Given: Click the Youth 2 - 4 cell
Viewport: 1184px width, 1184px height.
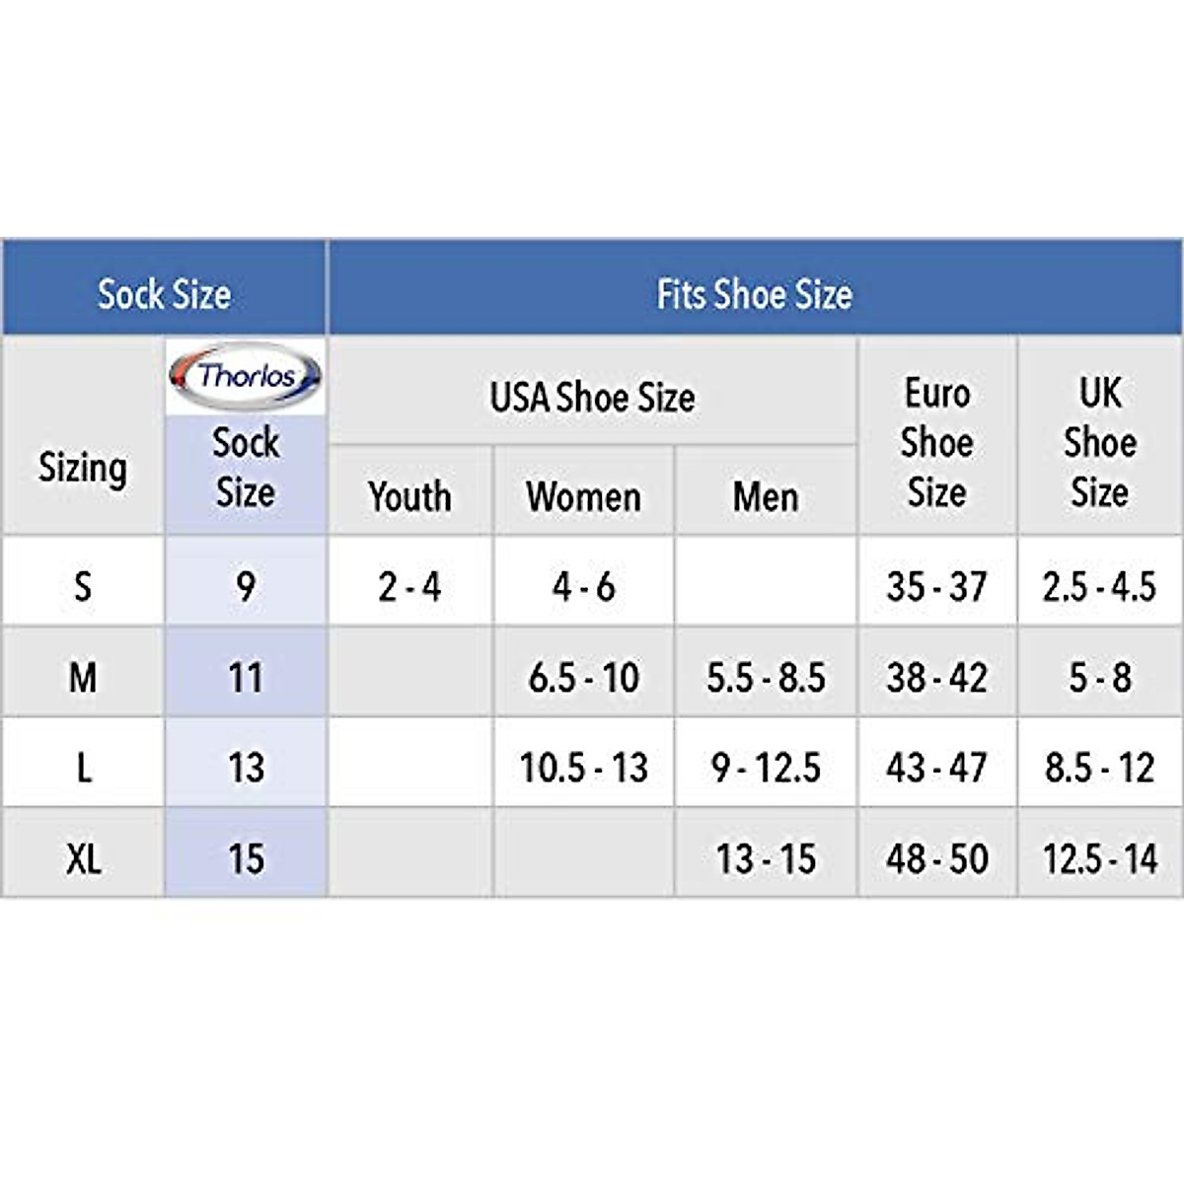Looking at the screenshot, I should coord(409,587).
